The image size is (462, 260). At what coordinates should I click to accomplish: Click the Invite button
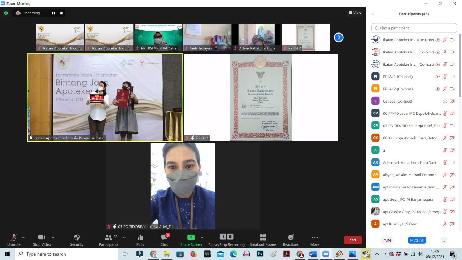(387, 240)
